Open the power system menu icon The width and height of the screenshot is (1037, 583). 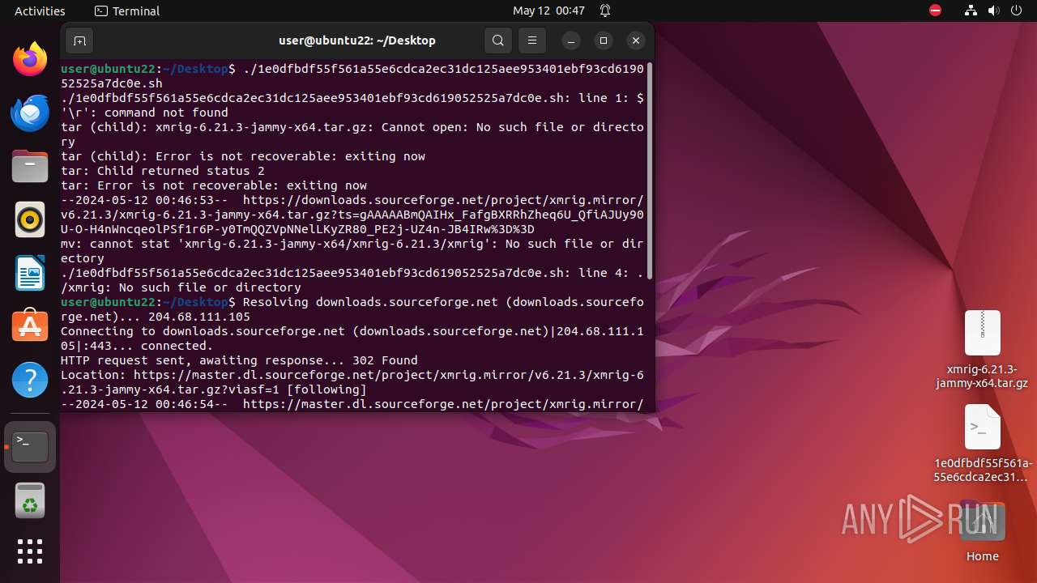1016,11
